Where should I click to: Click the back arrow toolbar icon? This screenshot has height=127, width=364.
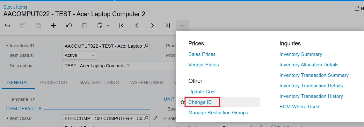click(x=7, y=25)
